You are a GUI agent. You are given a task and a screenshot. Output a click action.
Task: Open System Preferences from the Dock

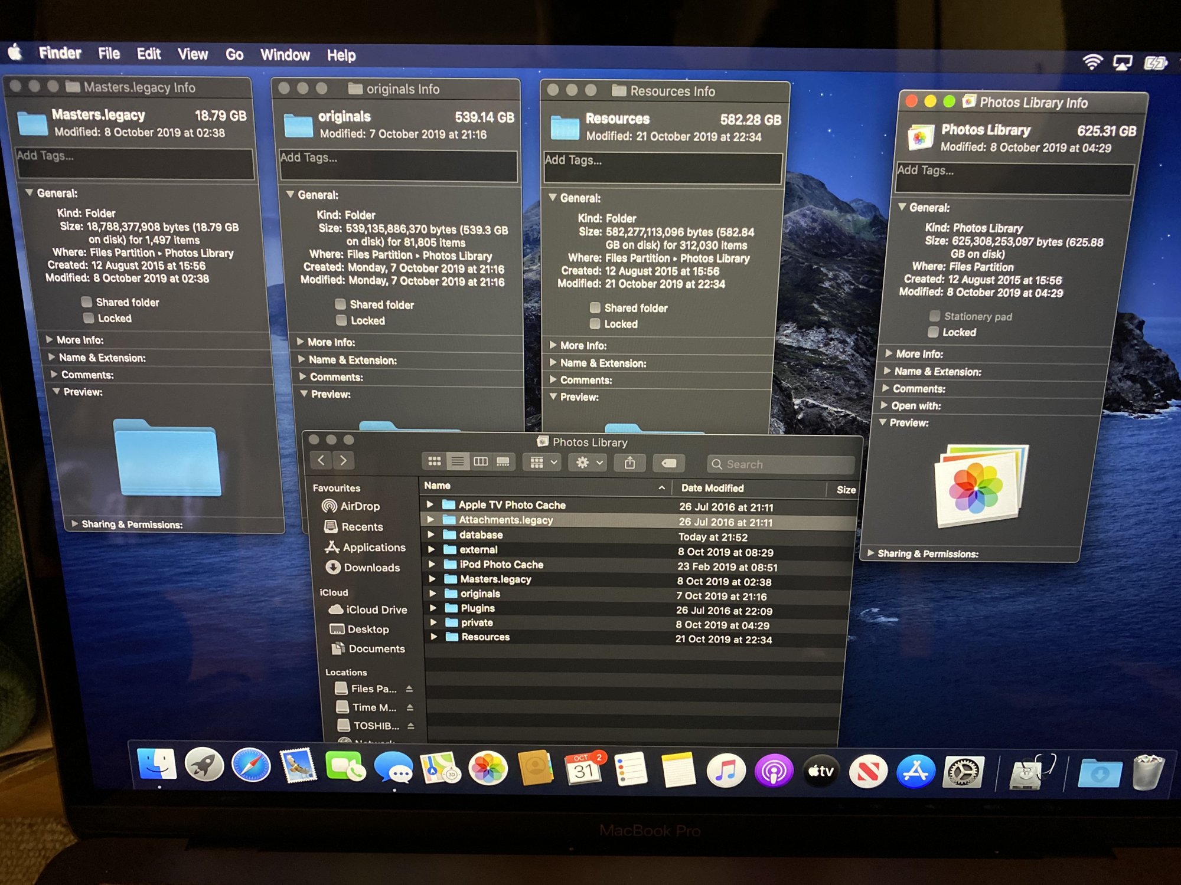point(964,772)
